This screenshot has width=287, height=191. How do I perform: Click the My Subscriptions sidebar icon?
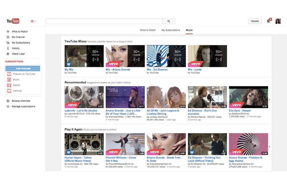(x=8, y=43)
